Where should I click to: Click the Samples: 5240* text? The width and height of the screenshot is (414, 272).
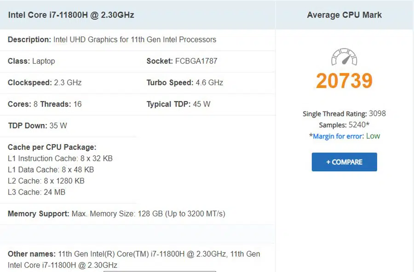344,125
